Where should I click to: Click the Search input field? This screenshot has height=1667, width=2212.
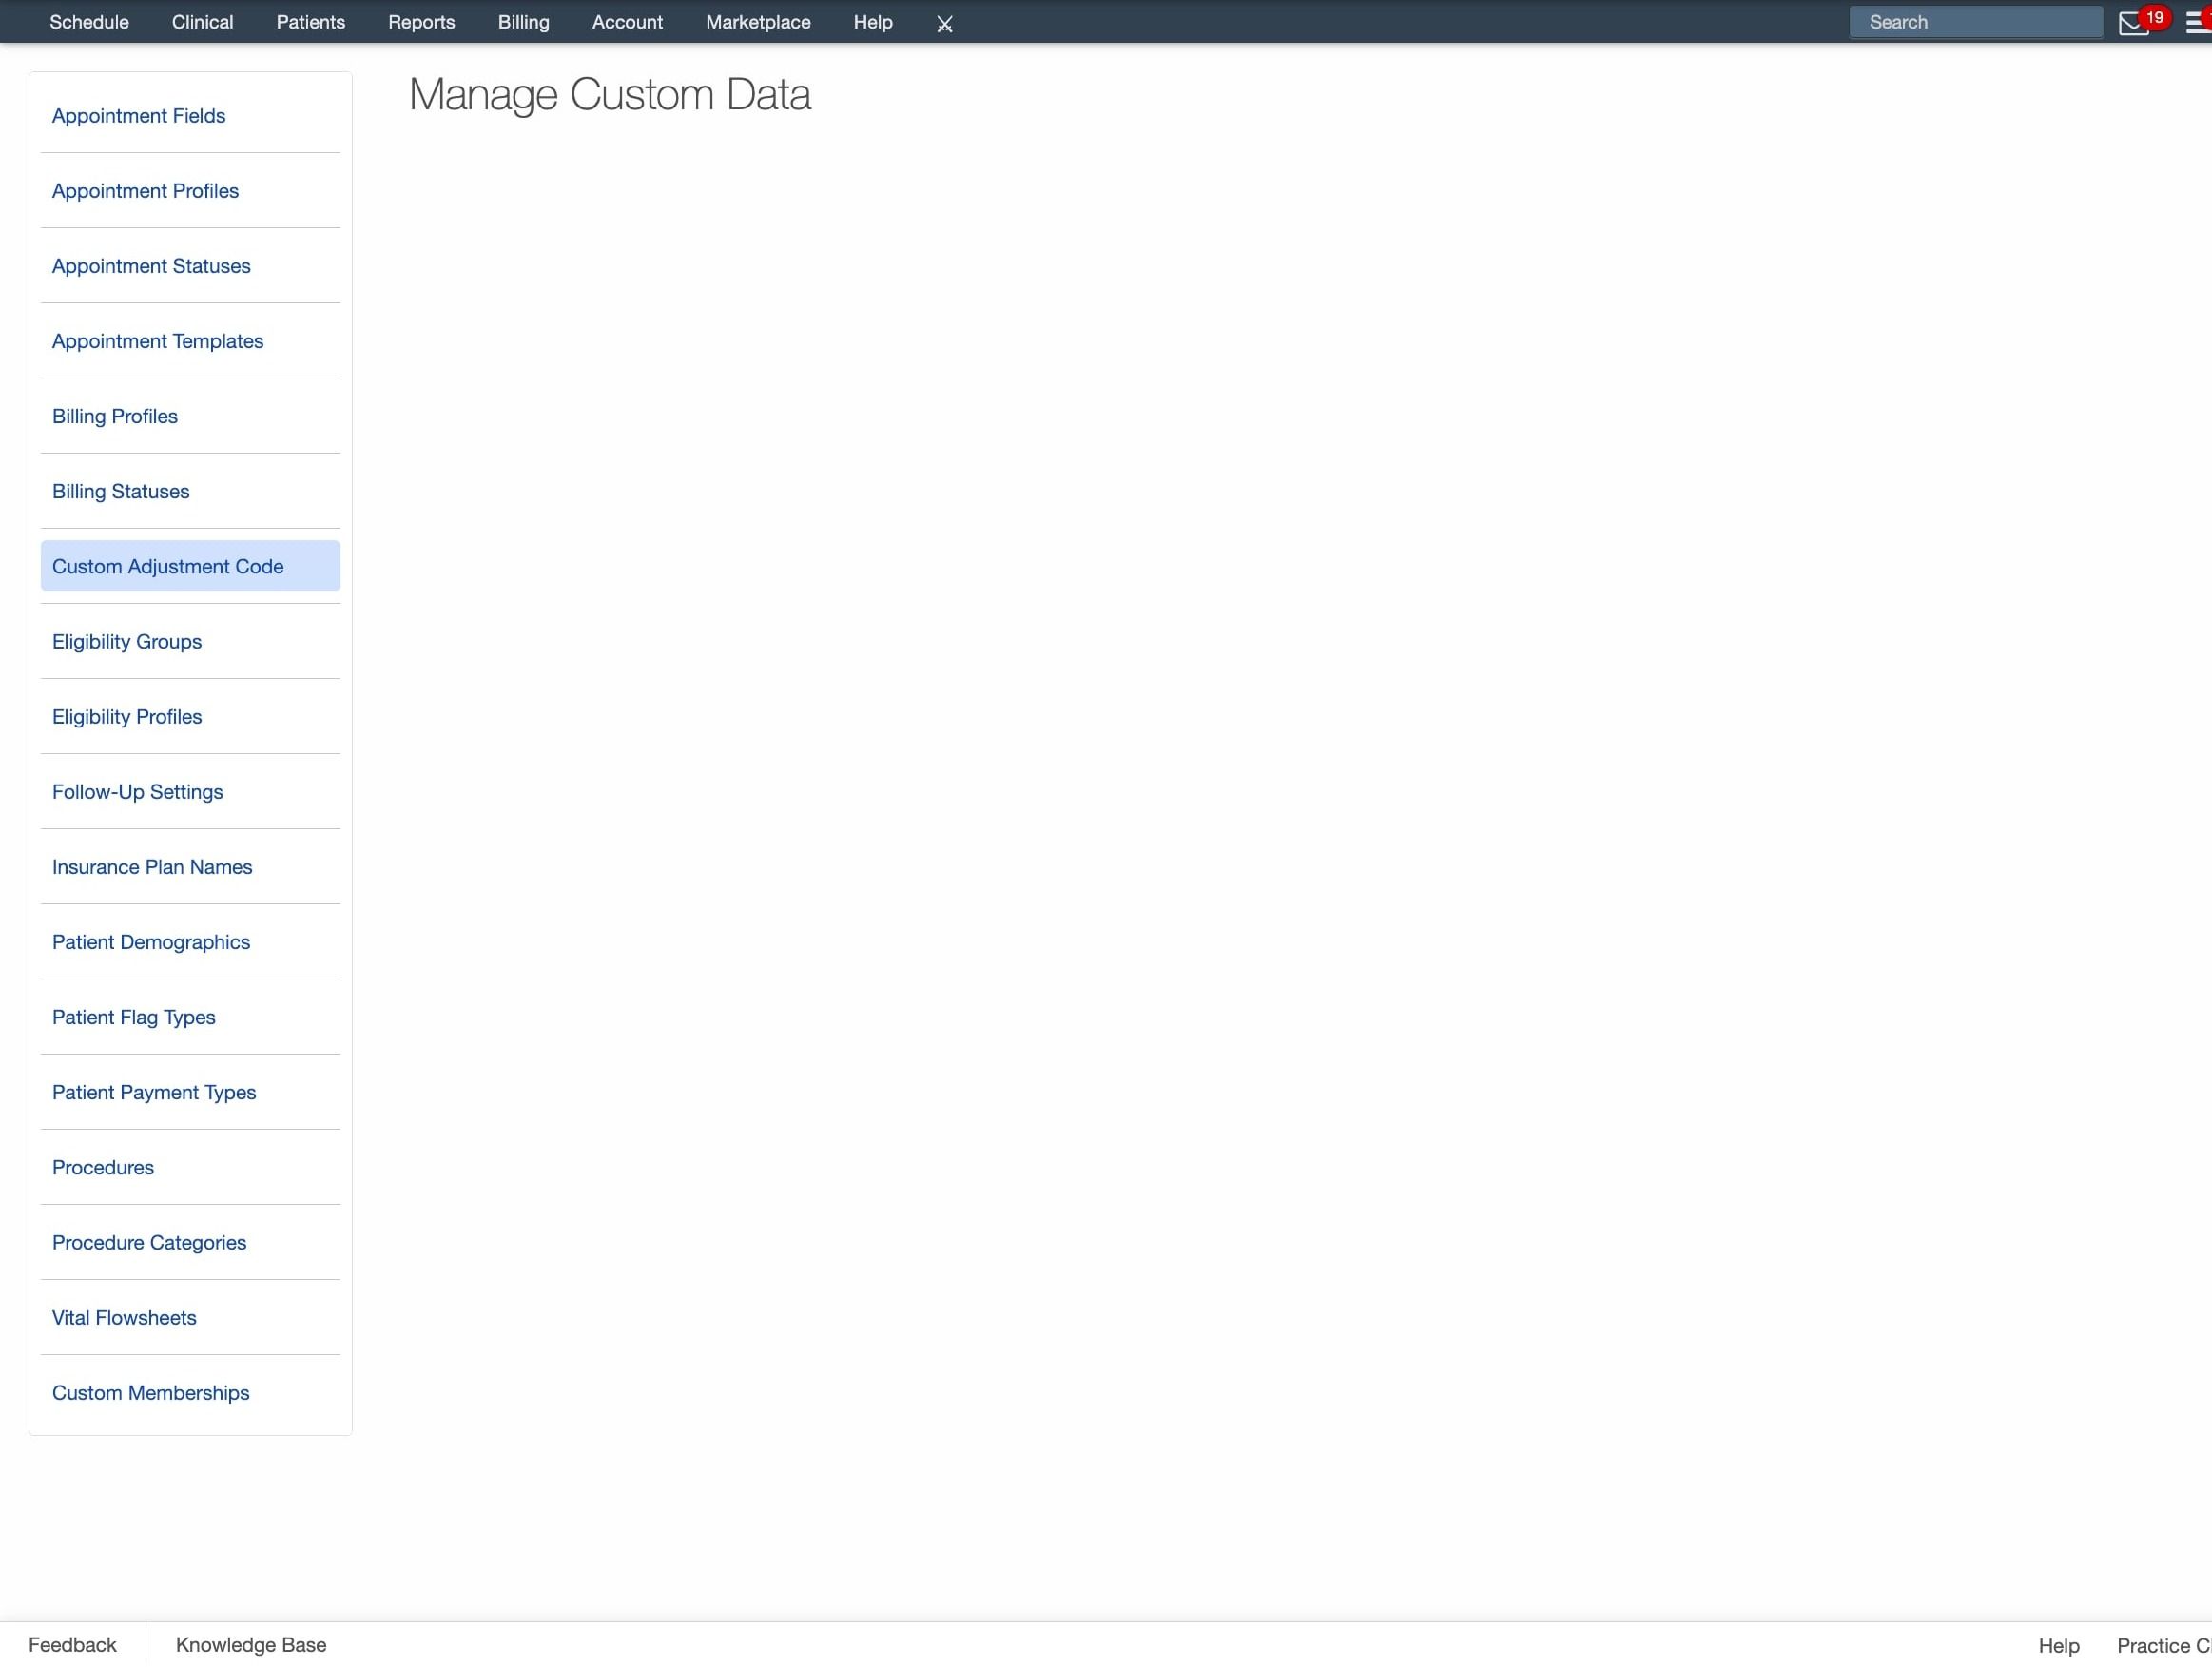coord(1975,22)
